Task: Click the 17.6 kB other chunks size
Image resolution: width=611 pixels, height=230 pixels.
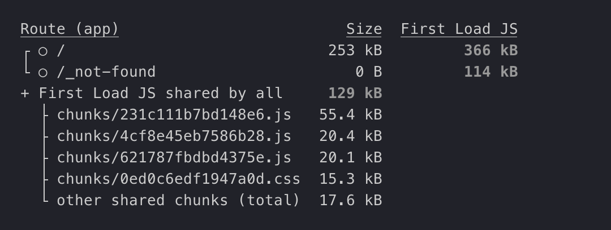Action: [x=350, y=201]
